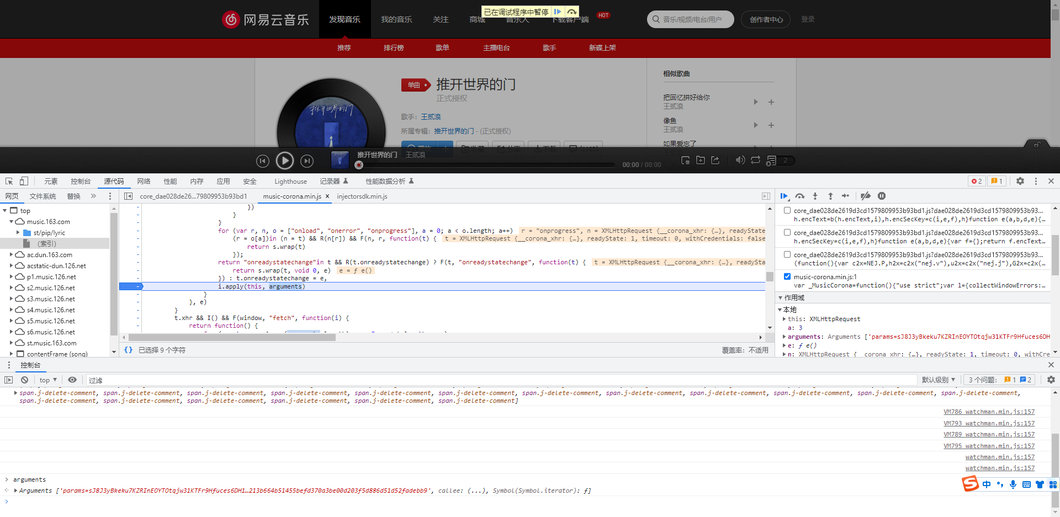Expand the arguments variable in scope

pyautogui.click(x=785, y=337)
